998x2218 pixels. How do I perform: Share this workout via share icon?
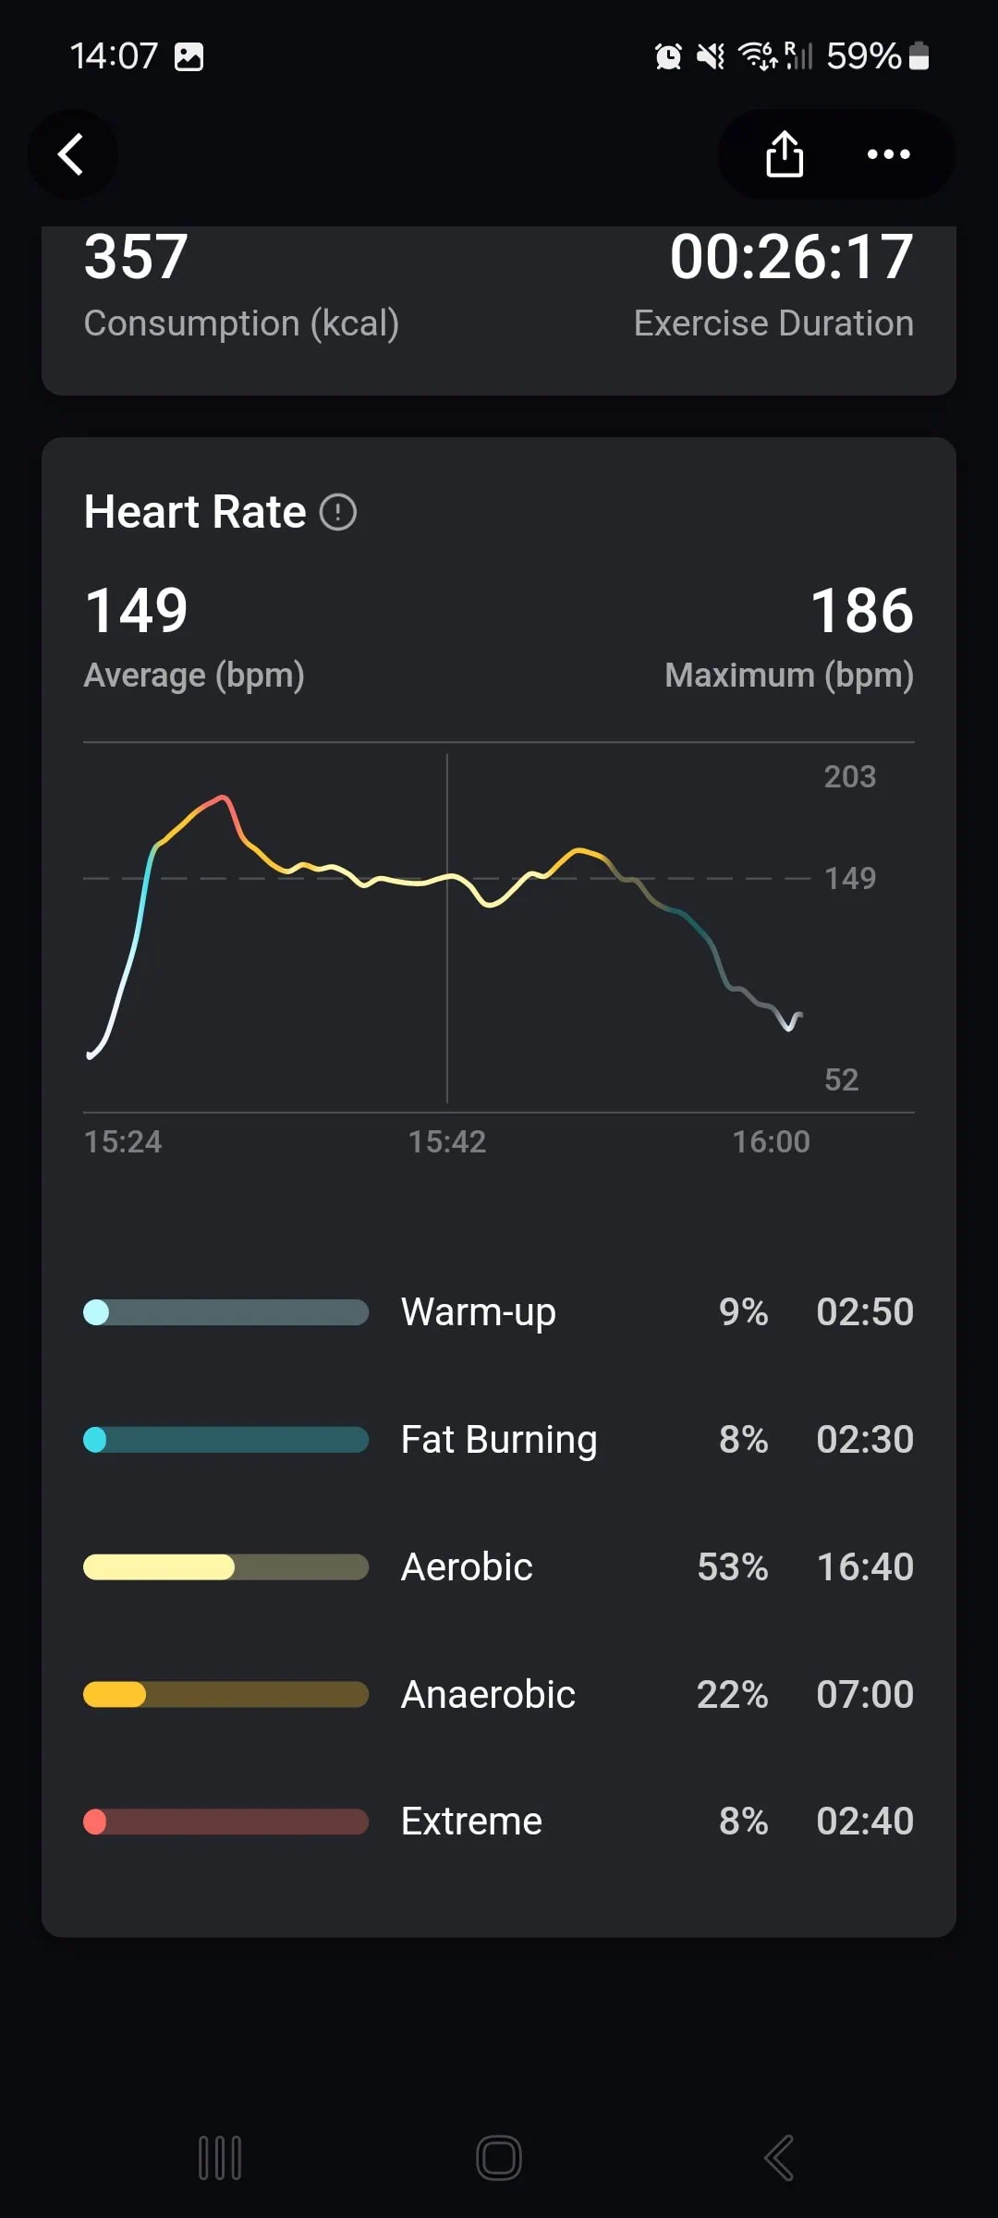coord(785,154)
